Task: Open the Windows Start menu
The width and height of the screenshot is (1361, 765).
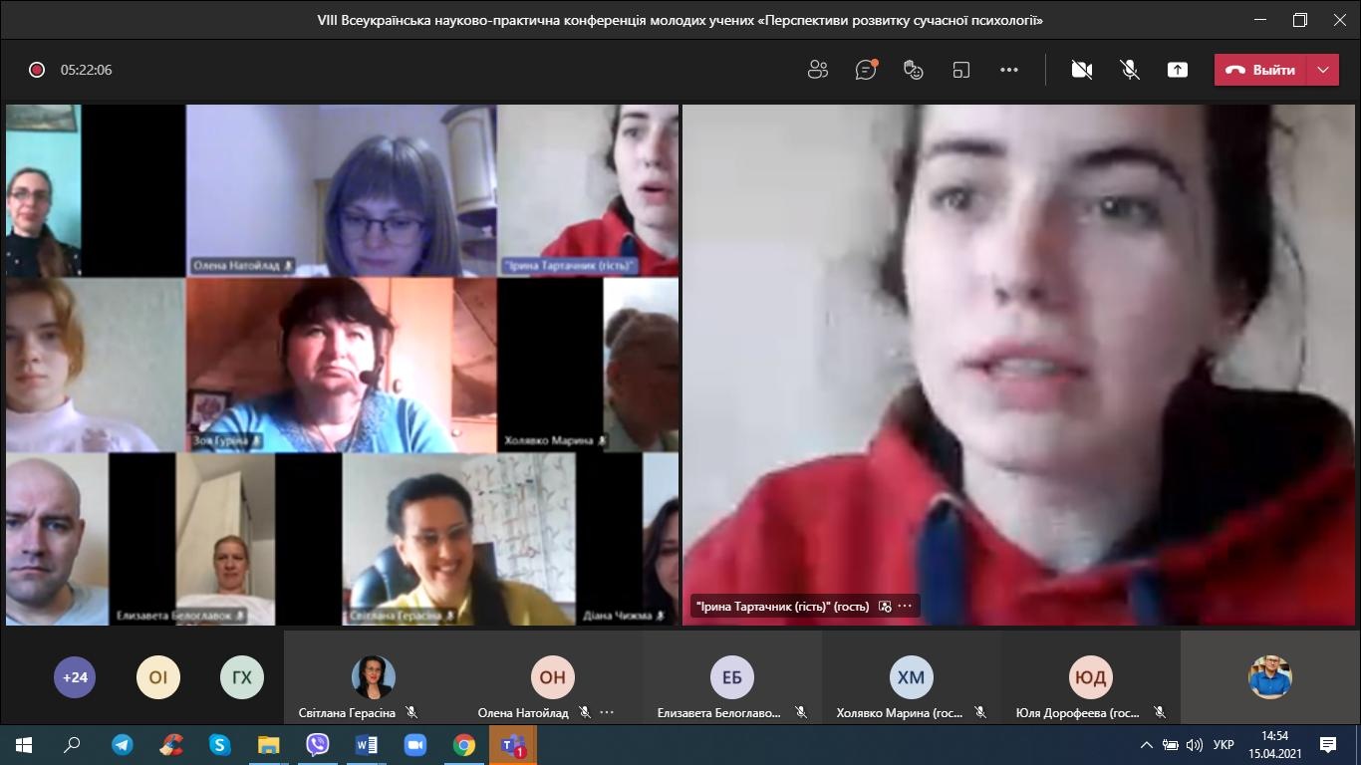Action: point(24,745)
